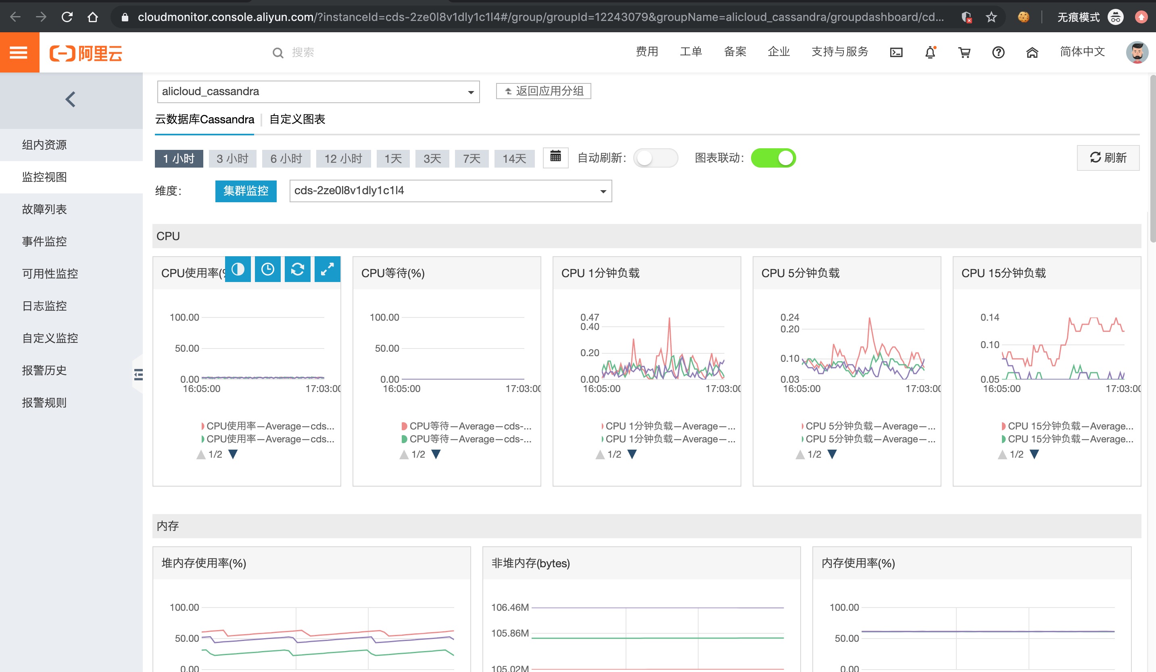Reload the browser page
This screenshot has height=672, width=1156.
tap(67, 17)
